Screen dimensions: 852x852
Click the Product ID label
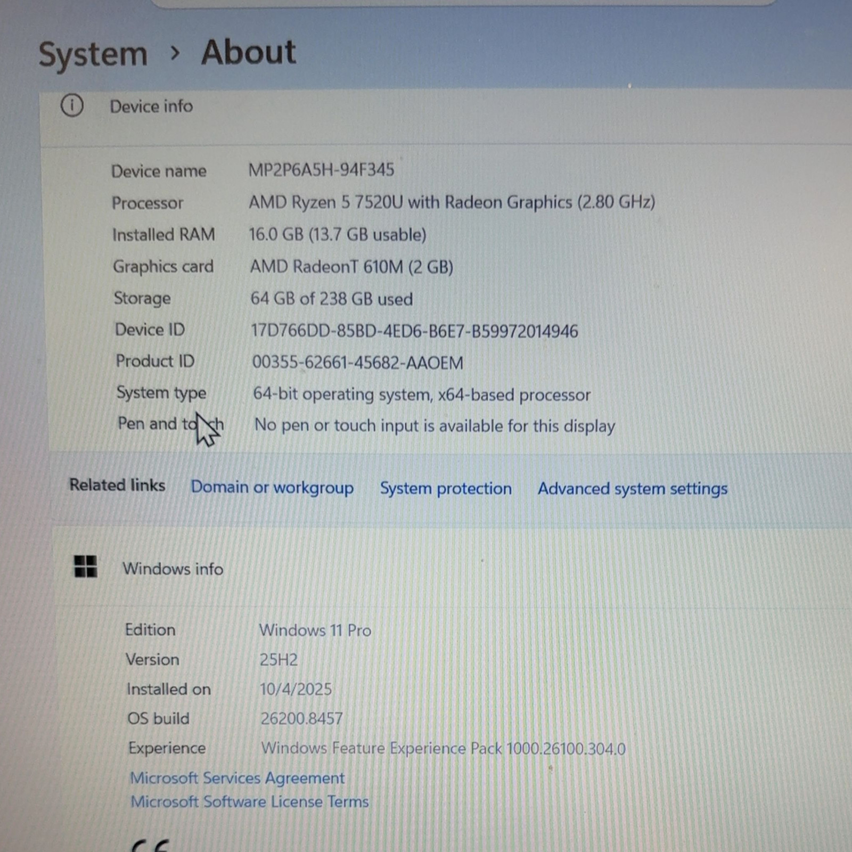coord(155,361)
